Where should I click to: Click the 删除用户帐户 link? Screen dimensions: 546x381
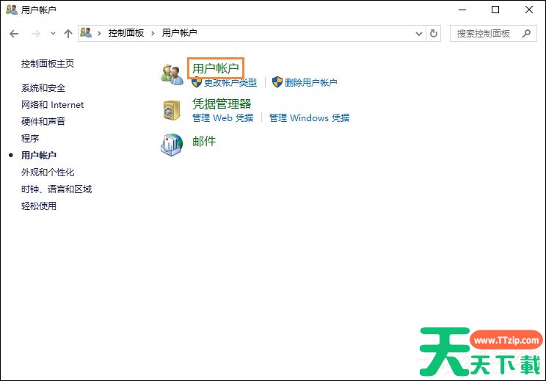pos(310,83)
